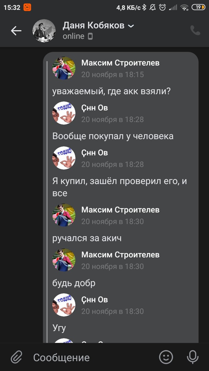
Task: Tap the back arrow icon
Action: coord(16,31)
